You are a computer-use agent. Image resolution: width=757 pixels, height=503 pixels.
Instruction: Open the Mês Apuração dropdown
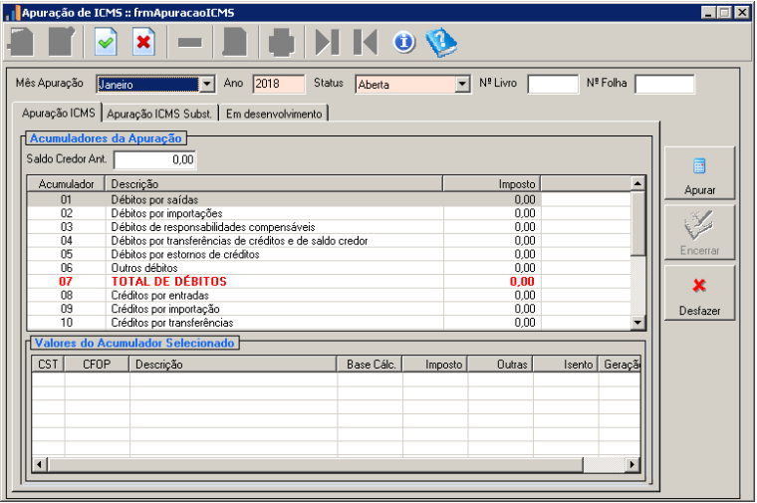point(207,85)
